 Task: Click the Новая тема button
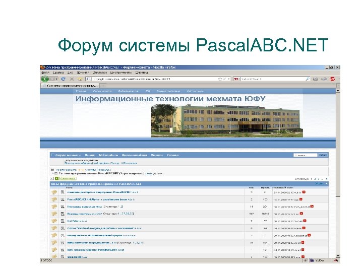pos(66,178)
